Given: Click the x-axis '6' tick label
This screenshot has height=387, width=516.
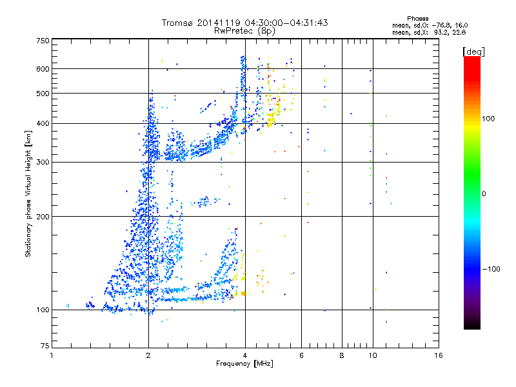Looking at the screenshot, I should click(x=301, y=355).
